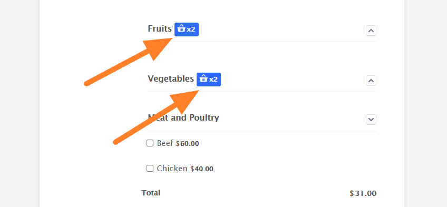This screenshot has width=447, height=207.
Task: Select the Chicken product label
Action: pos(172,169)
